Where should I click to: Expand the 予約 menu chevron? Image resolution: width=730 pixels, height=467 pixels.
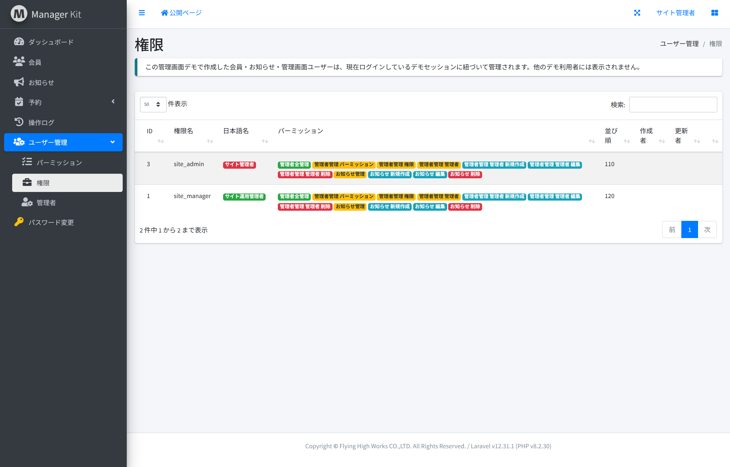point(113,102)
